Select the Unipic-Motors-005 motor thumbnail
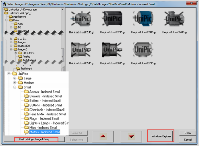This screenshot has height=146, width=199. tap(81, 50)
